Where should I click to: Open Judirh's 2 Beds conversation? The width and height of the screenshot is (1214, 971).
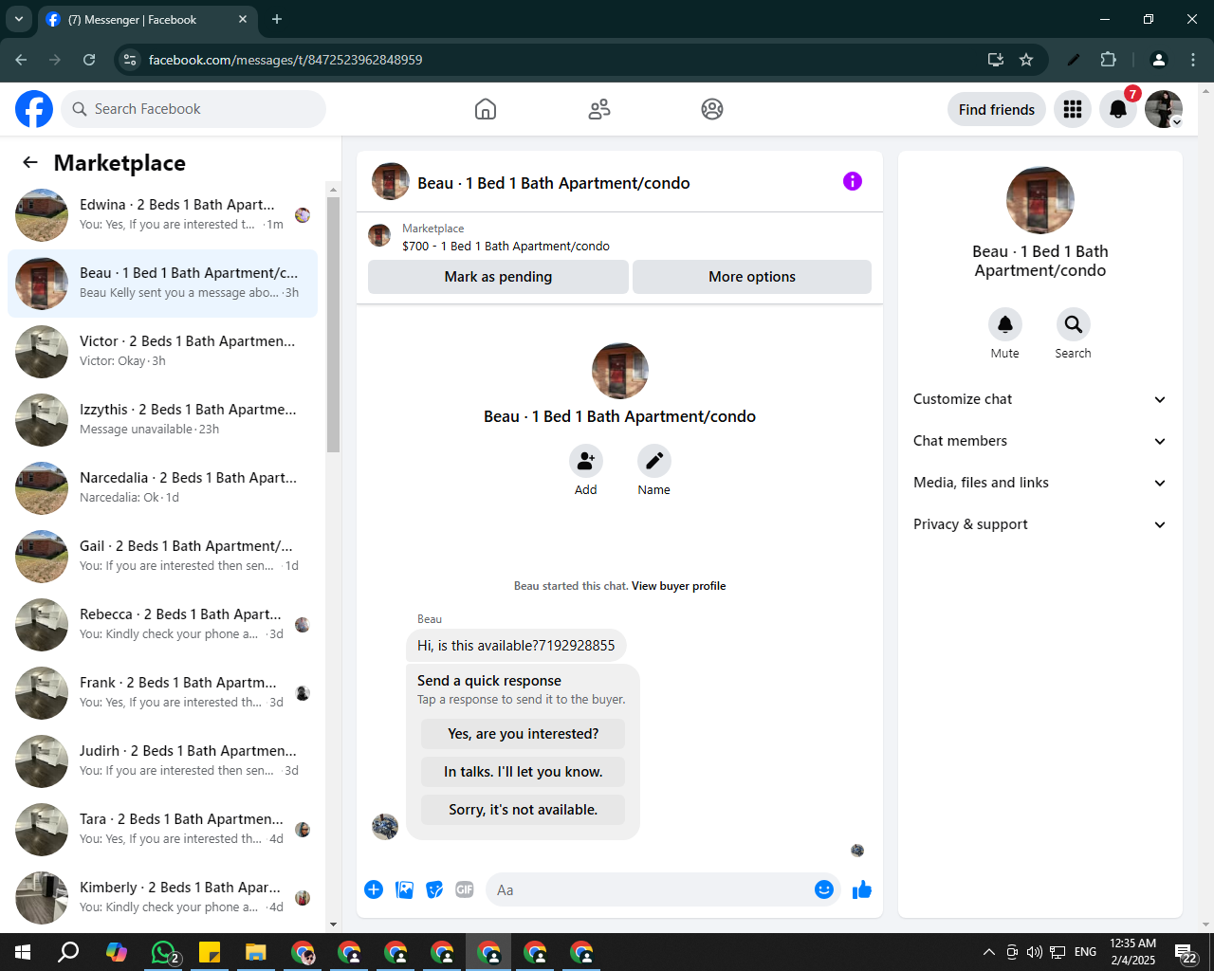(x=162, y=761)
